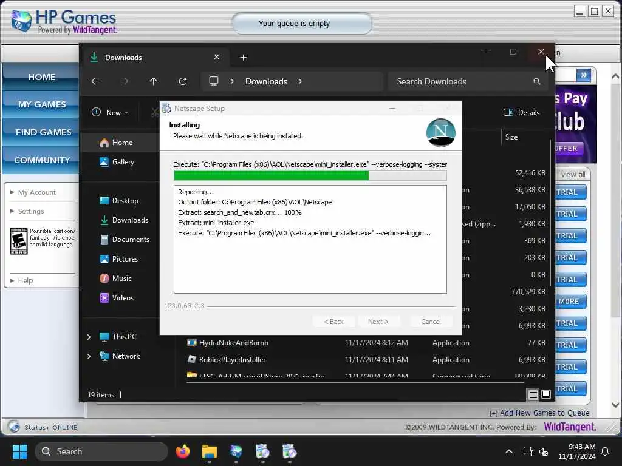Click the muted volume tray icon
The height and width of the screenshot is (466, 622).
(x=544, y=451)
